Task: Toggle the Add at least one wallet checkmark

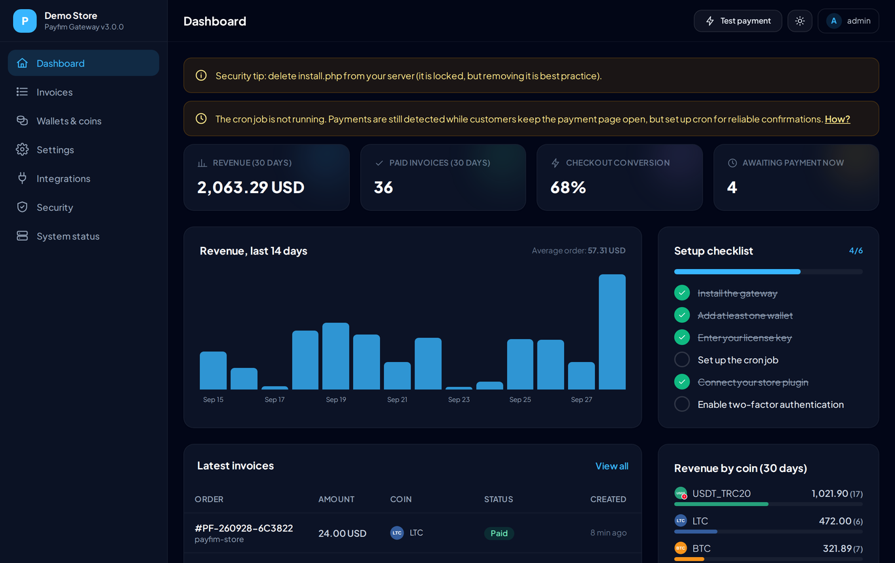Action: point(682,315)
